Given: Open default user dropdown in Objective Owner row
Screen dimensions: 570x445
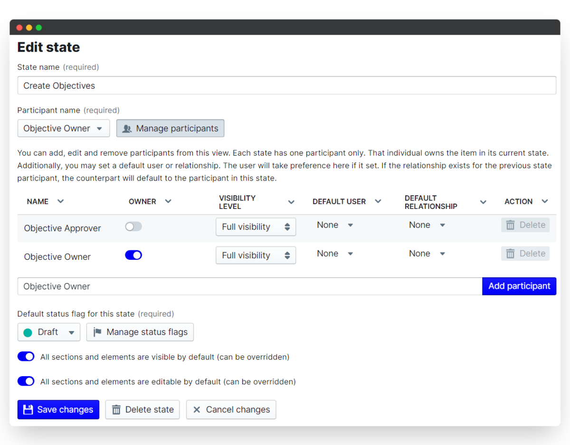Looking at the screenshot, I should pos(335,254).
